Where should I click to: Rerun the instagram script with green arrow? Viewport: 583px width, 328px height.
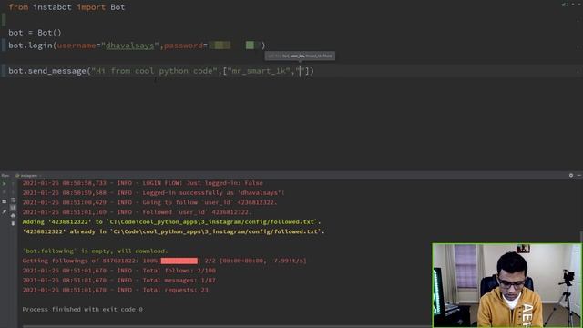(4, 184)
